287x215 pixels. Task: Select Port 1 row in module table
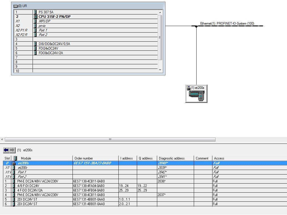click(x=145, y=172)
